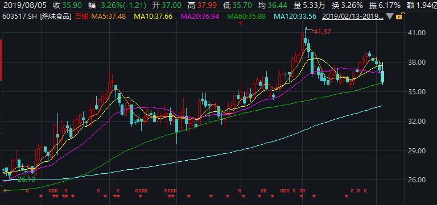Click the leftmost red R event marker
437x205 pixels.
(5, 191)
